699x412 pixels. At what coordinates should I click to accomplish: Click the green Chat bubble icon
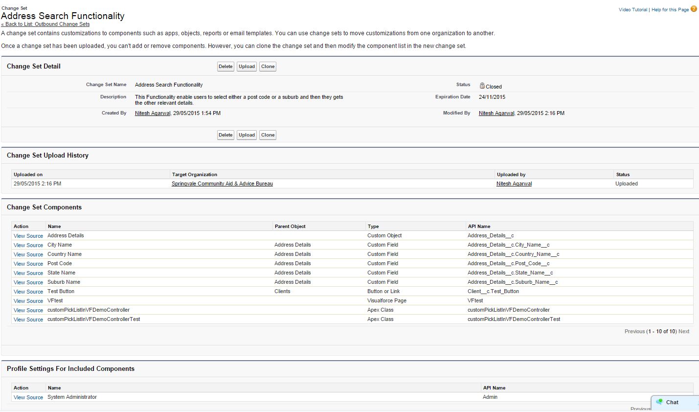pos(659,402)
